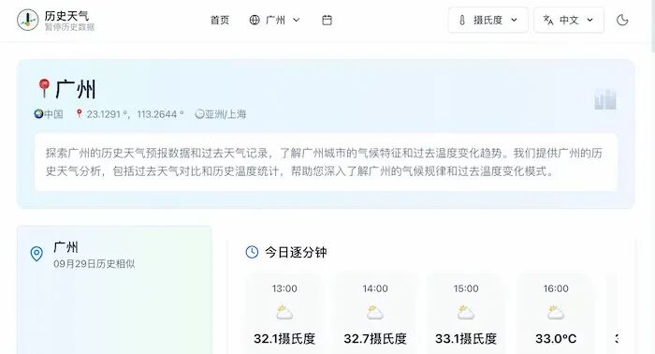Screen dimensions: 655x354
Task: Click the 历史天气 site title text
Action: (66, 16)
